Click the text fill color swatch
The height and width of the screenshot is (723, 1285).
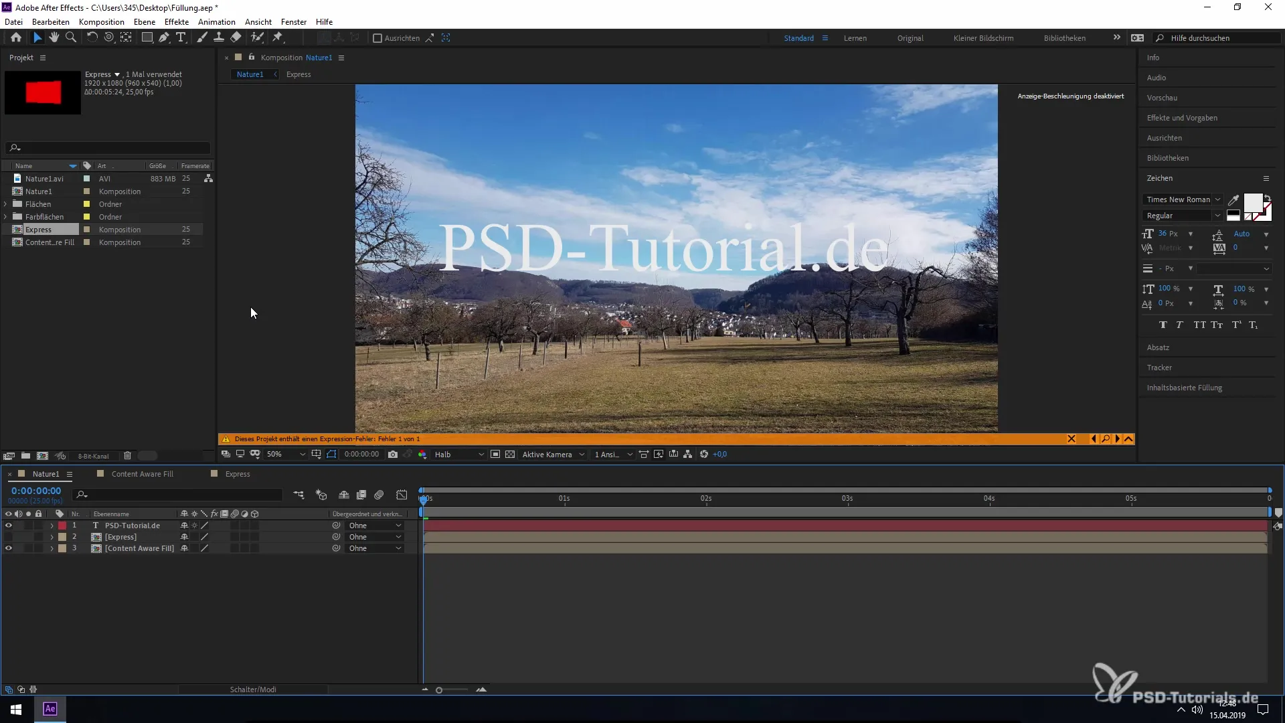[x=1253, y=202]
